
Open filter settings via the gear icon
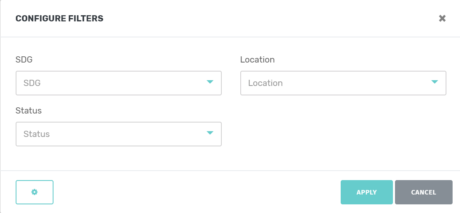pyautogui.click(x=34, y=192)
